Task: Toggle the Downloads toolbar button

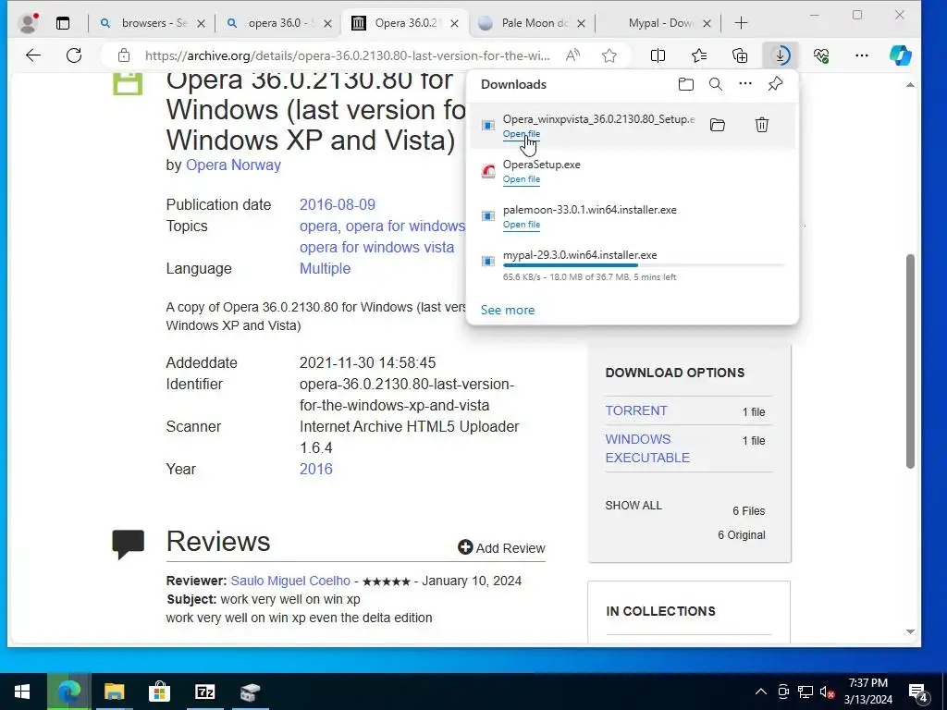Action: [x=781, y=55]
